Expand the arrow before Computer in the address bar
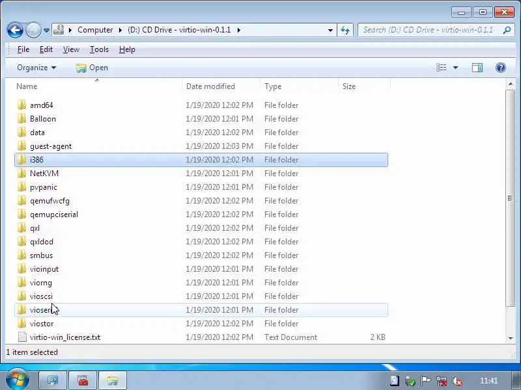 click(70, 30)
